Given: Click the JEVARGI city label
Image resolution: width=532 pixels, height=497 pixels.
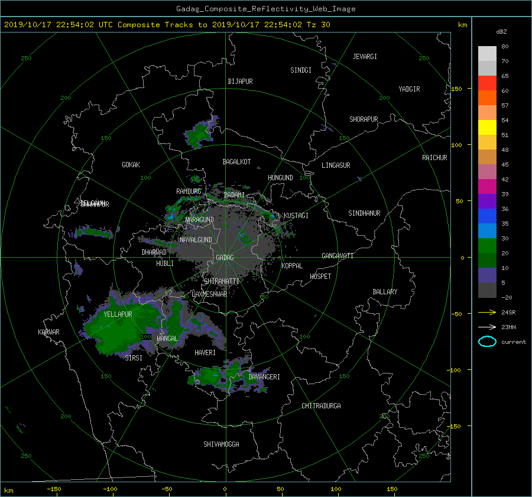Looking at the screenshot, I should click(x=365, y=57).
